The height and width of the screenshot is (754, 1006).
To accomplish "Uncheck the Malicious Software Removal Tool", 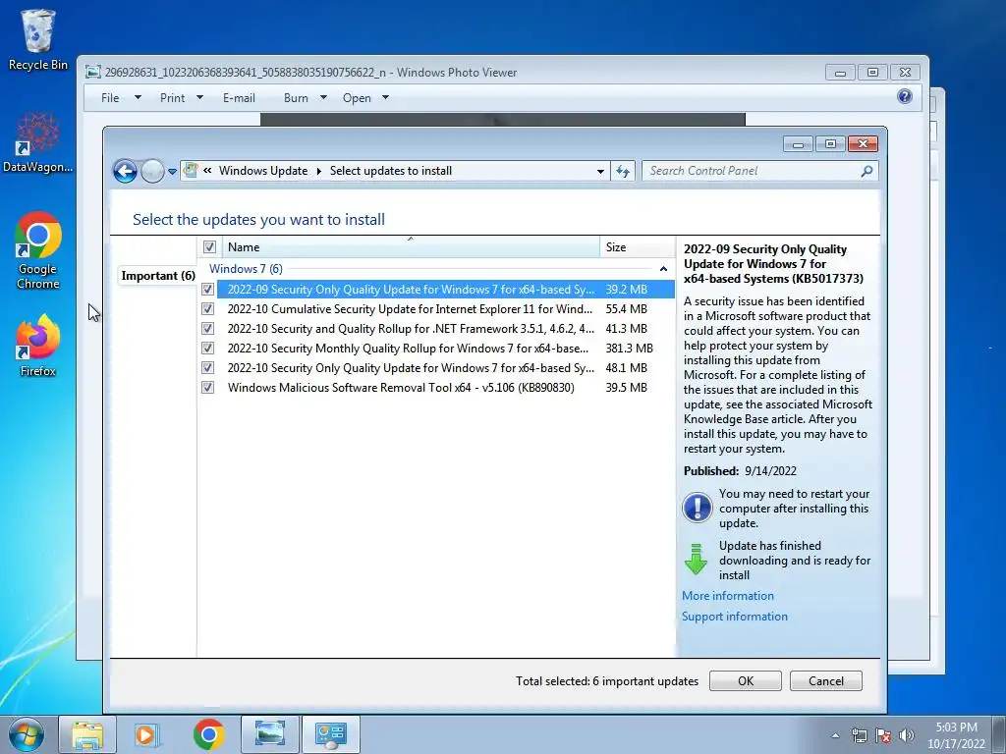I will point(208,387).
